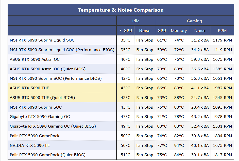Sort by the RPM column header

[x=222, y=31]
